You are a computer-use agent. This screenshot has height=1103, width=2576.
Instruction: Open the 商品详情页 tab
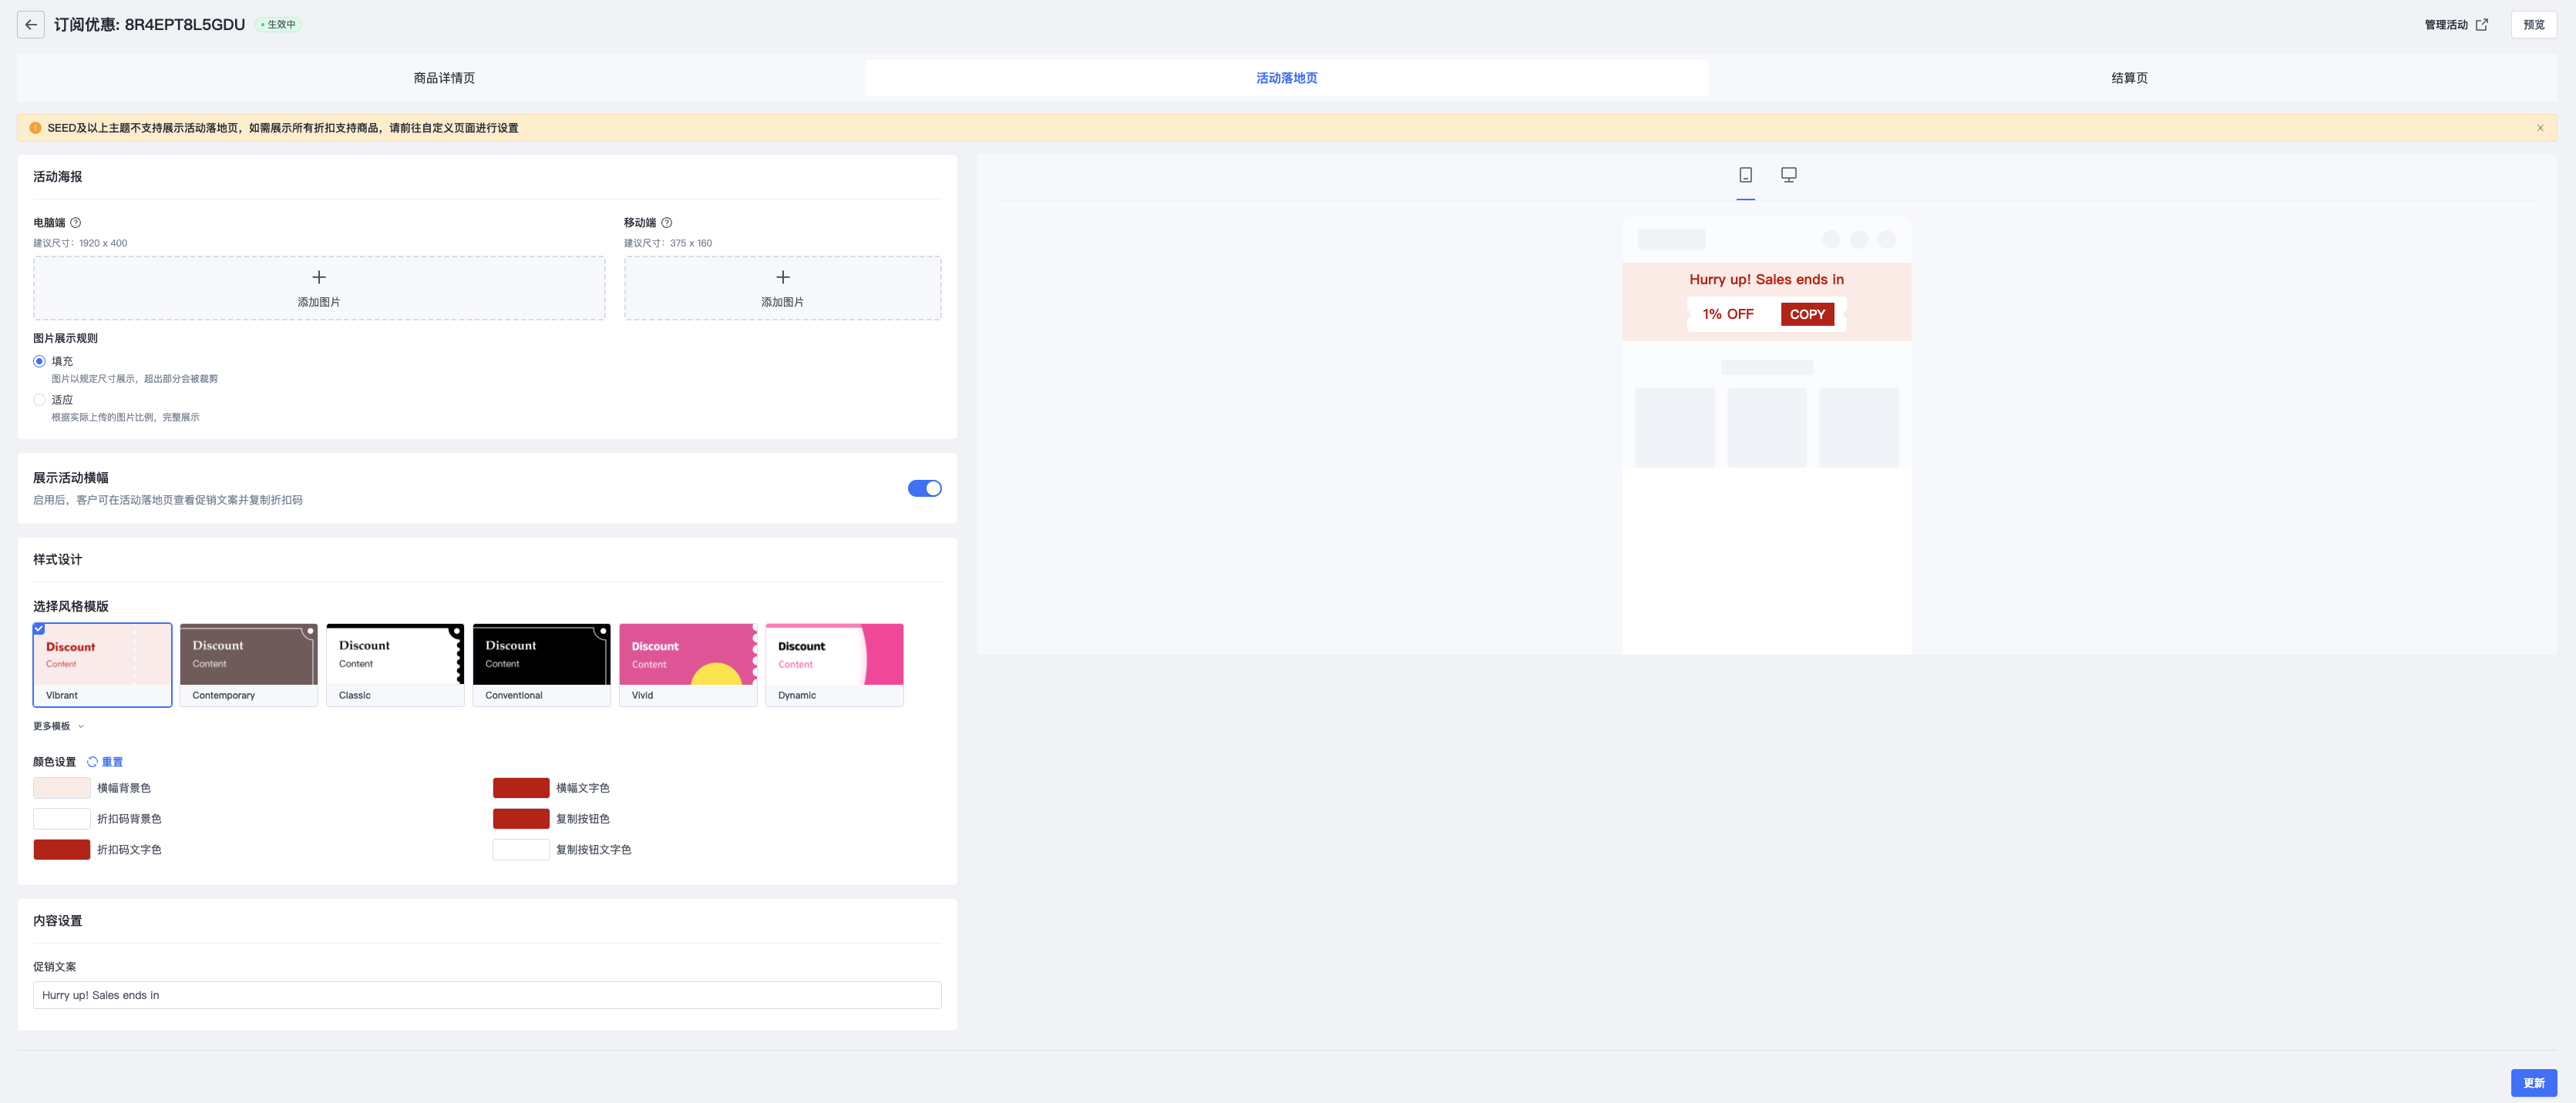pyautogui.click(x=444, y=78)
